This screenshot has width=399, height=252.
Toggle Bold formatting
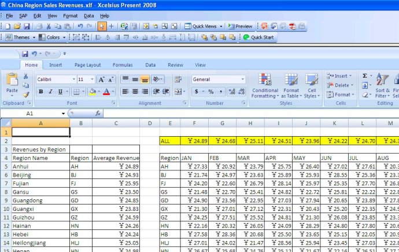tap(41, 92)
